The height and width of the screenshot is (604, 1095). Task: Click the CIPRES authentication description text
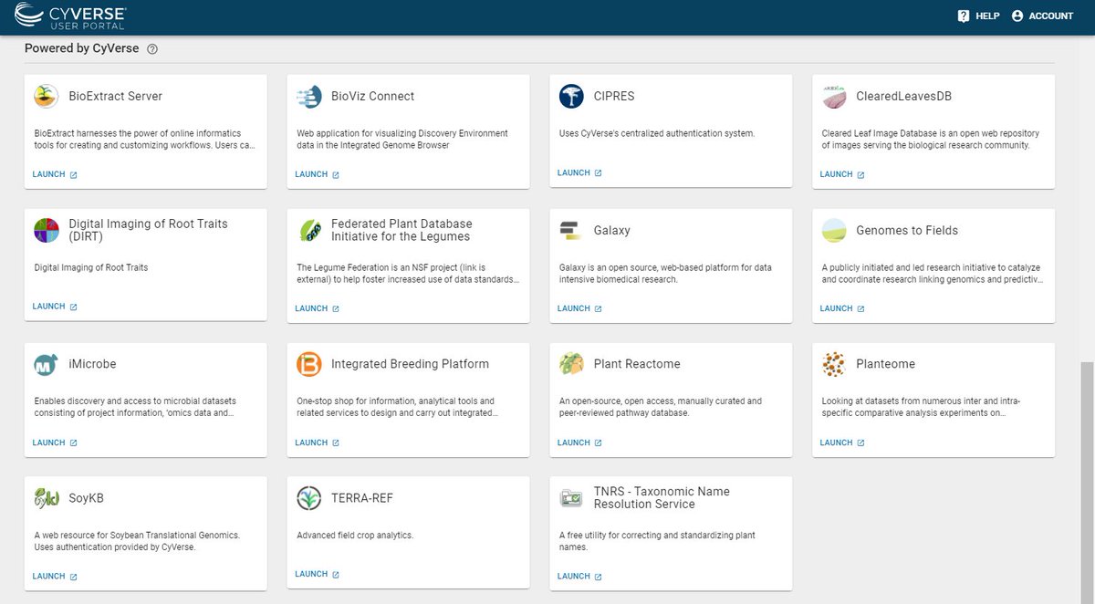coord(657,133)
